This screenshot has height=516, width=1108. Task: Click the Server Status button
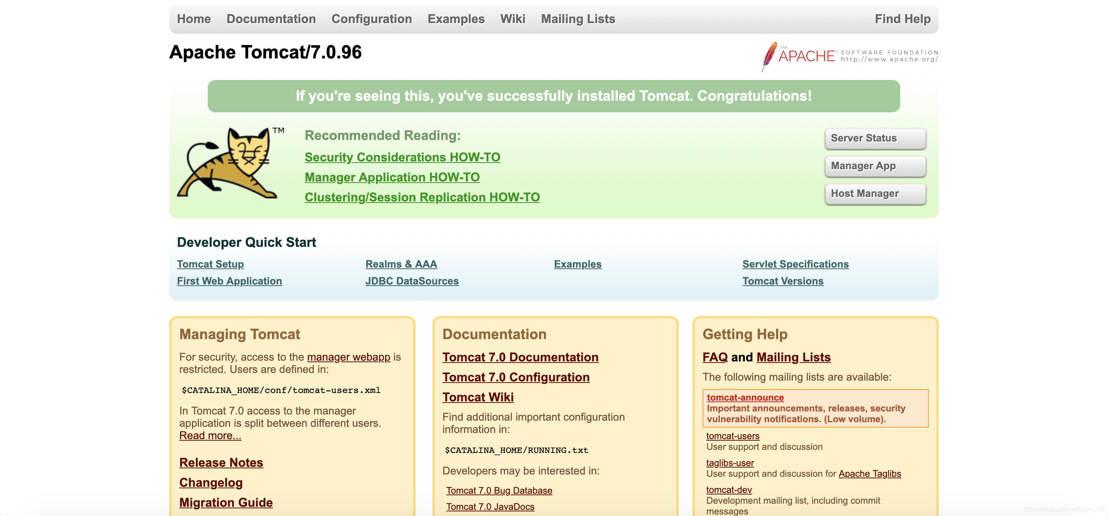pos(875,138)
